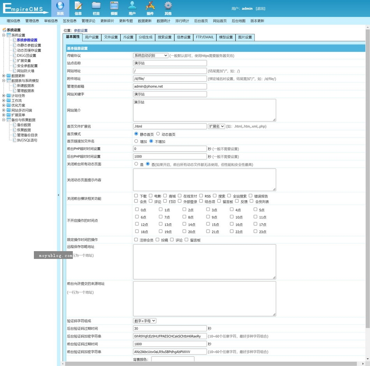The height and width of the screenshot is (366, 370).
Task: Open the 验证码字符组成 dropdown
Action: point(144,321)
